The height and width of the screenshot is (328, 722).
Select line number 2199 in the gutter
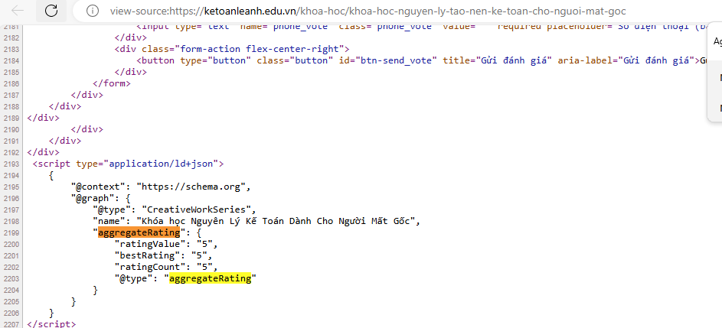[10, 232]
